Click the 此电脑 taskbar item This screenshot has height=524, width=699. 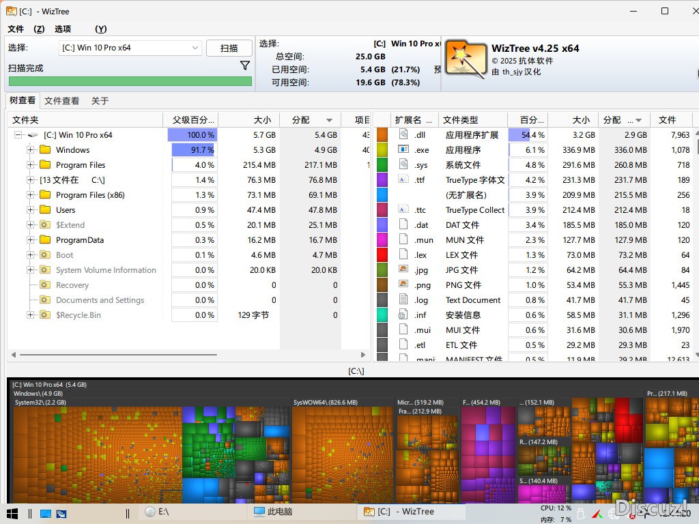pos(301,512)
